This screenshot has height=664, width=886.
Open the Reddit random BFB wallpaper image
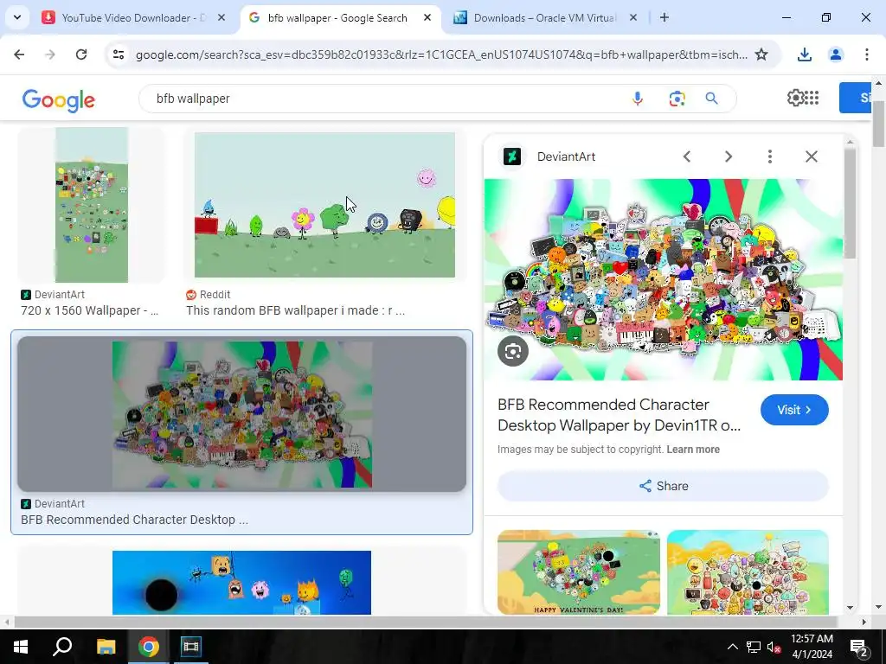[325, 205]
